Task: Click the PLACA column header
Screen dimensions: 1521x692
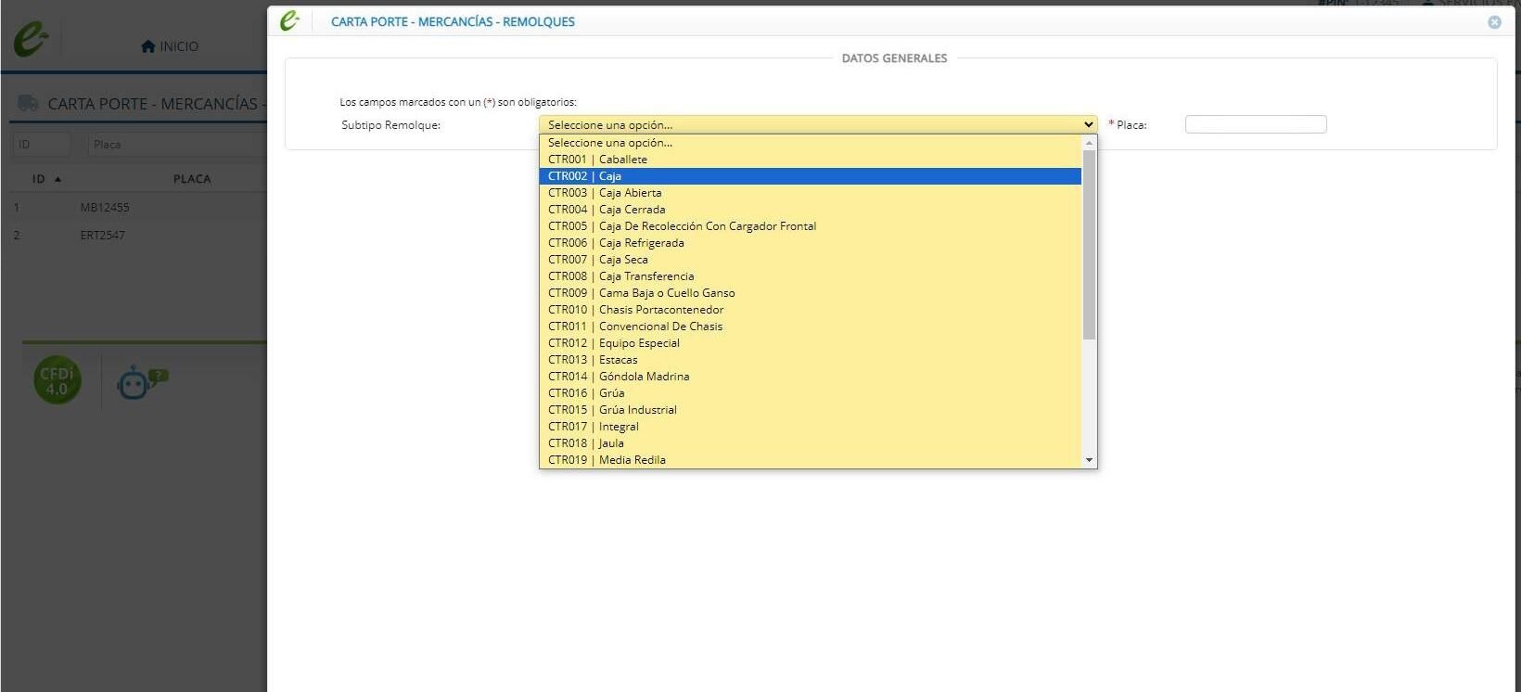Action: tap(192, 179)
